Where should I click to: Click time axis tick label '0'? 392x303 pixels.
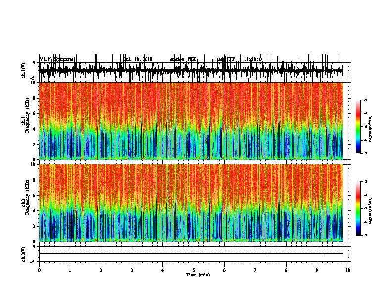point(39,270)
